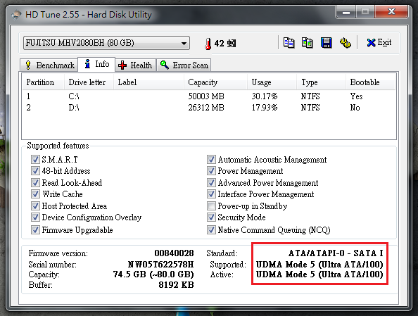Image resolution: width=418 pixels, height=316 pixels.
Task: Close the HD Tune window
Action: (391, 11)
